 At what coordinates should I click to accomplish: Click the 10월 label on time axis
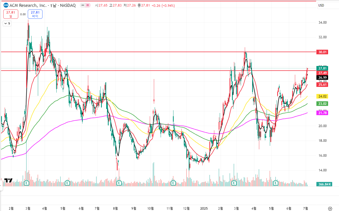(x=151, y=208)
